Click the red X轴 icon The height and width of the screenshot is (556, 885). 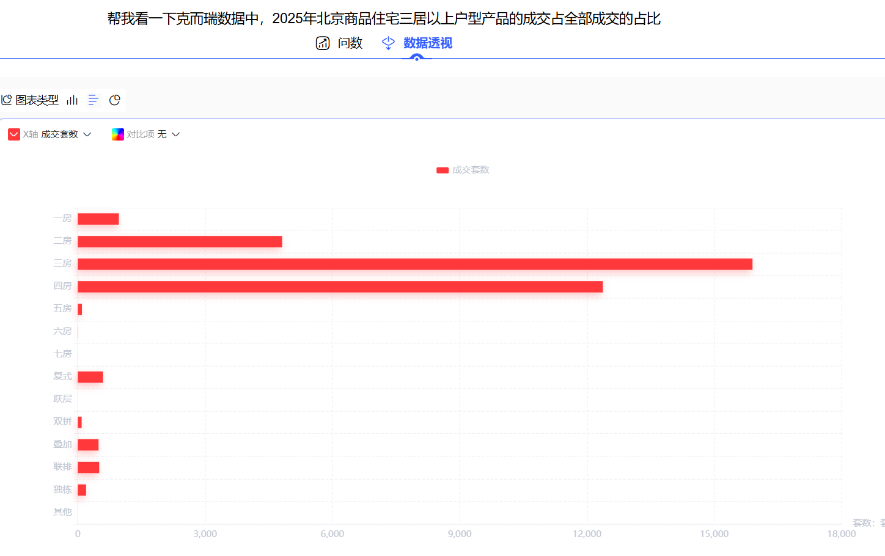click(x=14, y=134)
